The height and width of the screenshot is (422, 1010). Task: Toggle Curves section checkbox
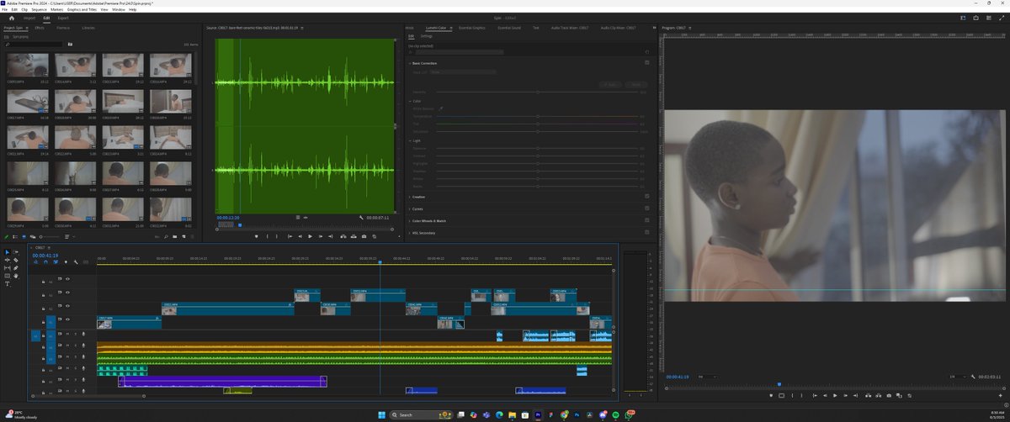(647, 208)
